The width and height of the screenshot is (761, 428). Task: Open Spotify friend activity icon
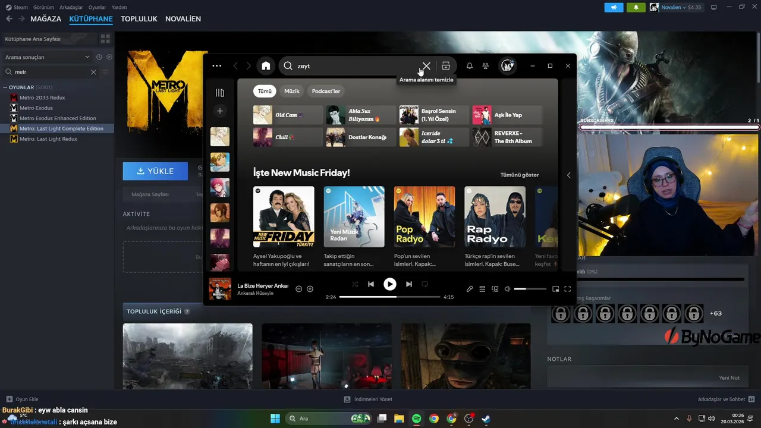tap(486, 66)
